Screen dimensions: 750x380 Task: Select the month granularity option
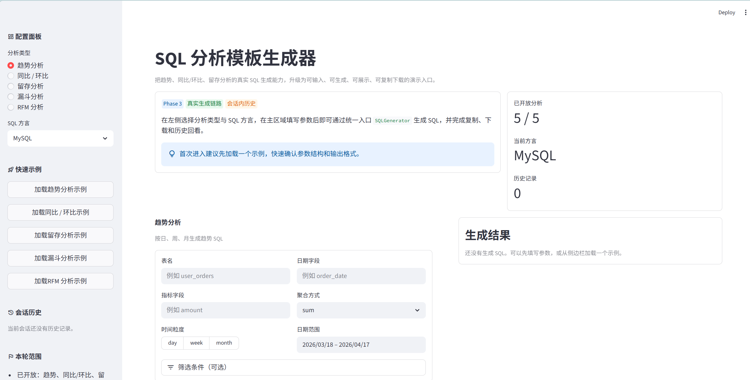click(224, 343)
